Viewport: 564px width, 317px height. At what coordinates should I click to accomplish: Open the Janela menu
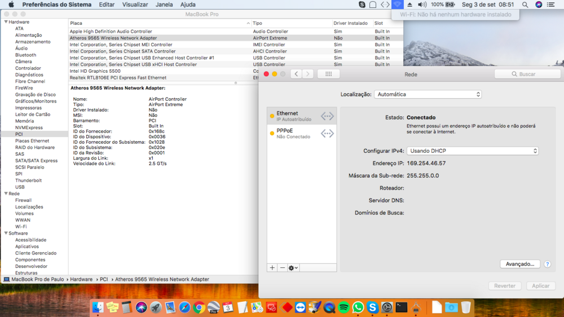164,5
